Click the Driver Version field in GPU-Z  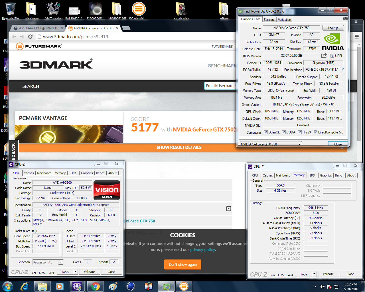(303, 104)
